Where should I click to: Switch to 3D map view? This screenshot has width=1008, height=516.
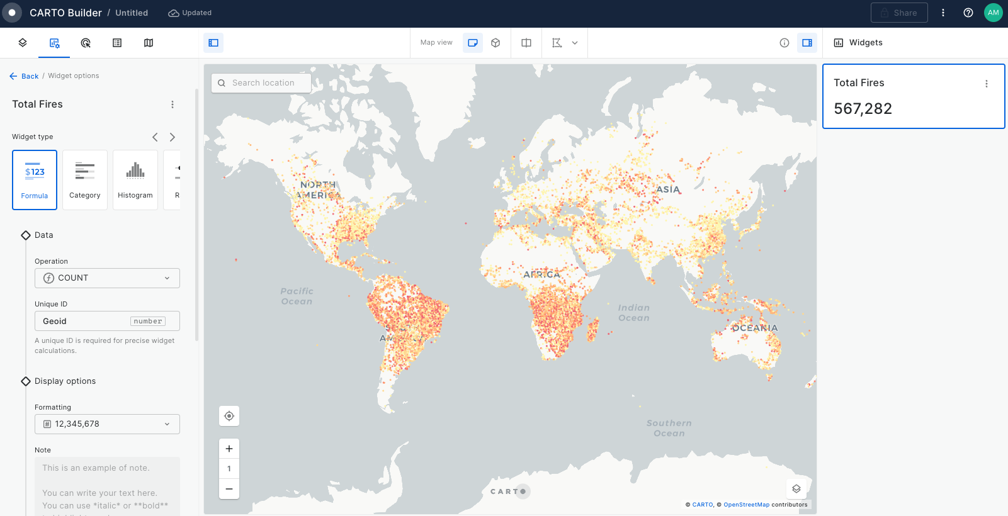[496, 43]
